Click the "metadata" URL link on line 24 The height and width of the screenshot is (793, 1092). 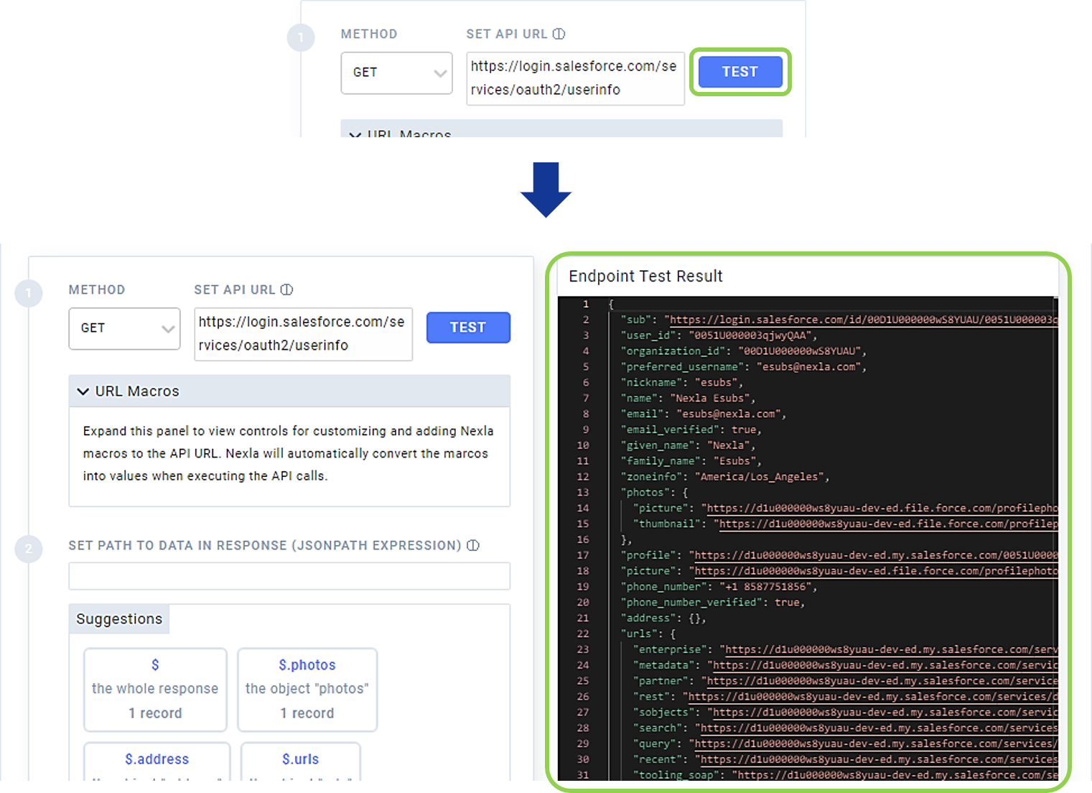885,665
